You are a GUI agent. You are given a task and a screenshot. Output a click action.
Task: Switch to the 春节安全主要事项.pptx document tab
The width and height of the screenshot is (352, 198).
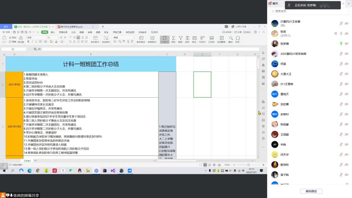pyautogui.click(x=72, y=26)
